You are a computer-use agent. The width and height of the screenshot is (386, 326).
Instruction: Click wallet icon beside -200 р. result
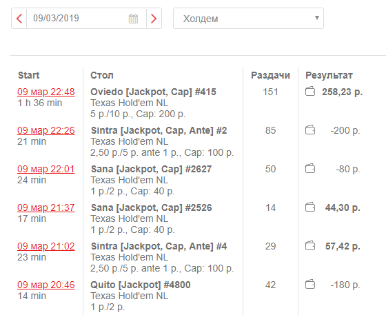point(310,130)
